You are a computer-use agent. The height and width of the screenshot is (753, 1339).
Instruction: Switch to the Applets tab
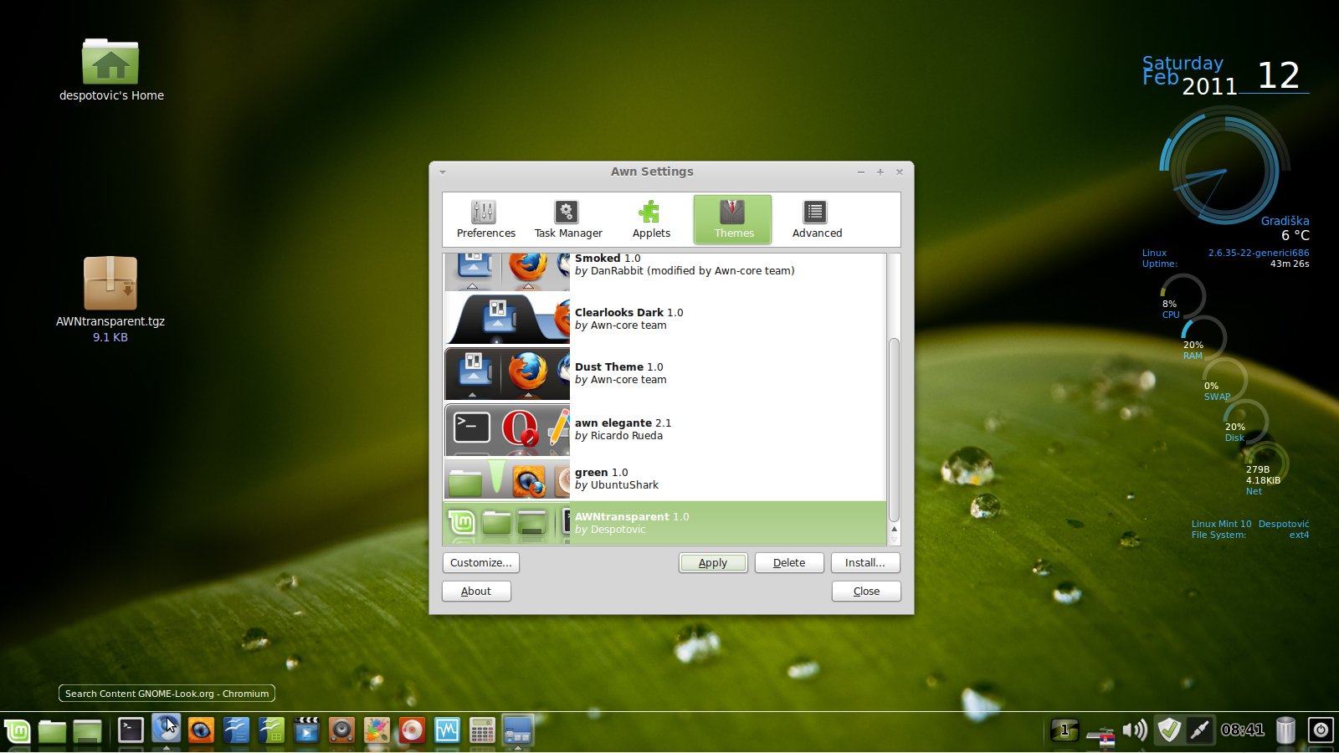651,220
